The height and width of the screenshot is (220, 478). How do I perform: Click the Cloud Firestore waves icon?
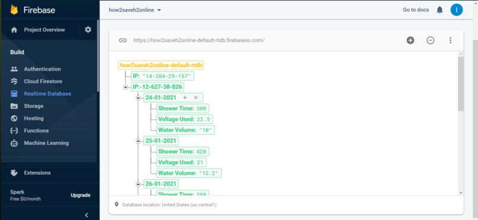tap(14, 81)
